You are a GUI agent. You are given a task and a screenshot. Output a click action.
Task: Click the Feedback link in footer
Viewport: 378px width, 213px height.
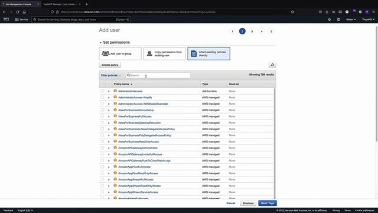tap(8, 211)
